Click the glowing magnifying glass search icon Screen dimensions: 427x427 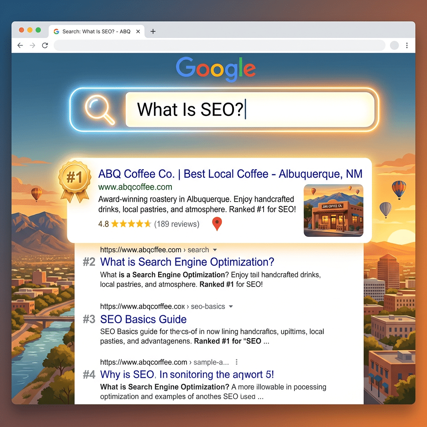coord(99,109)
